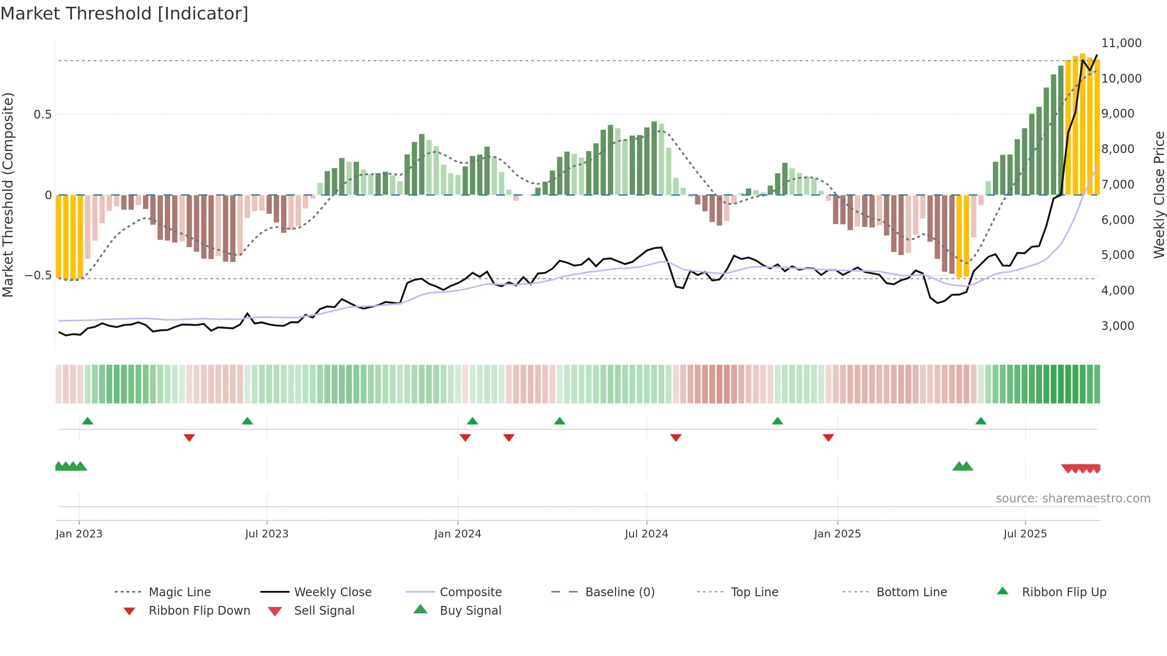Click Jul 2024 x-axis label
The height and width of the screenshot is (656, 1167).
pos(647,534)
